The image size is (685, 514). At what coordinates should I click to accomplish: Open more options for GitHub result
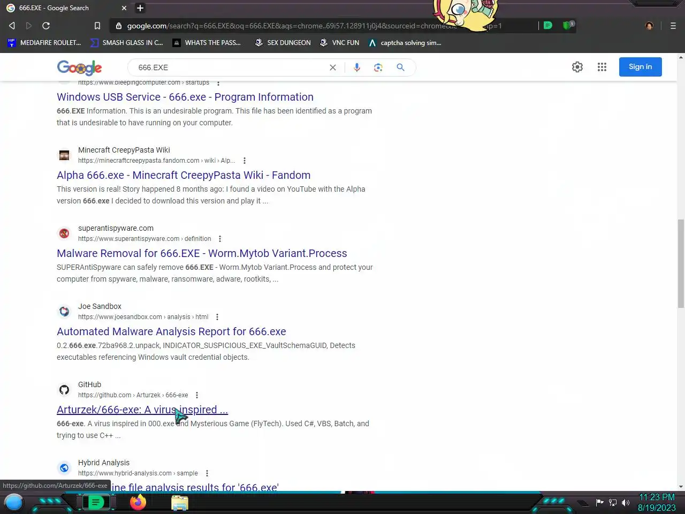coord(197,395)
